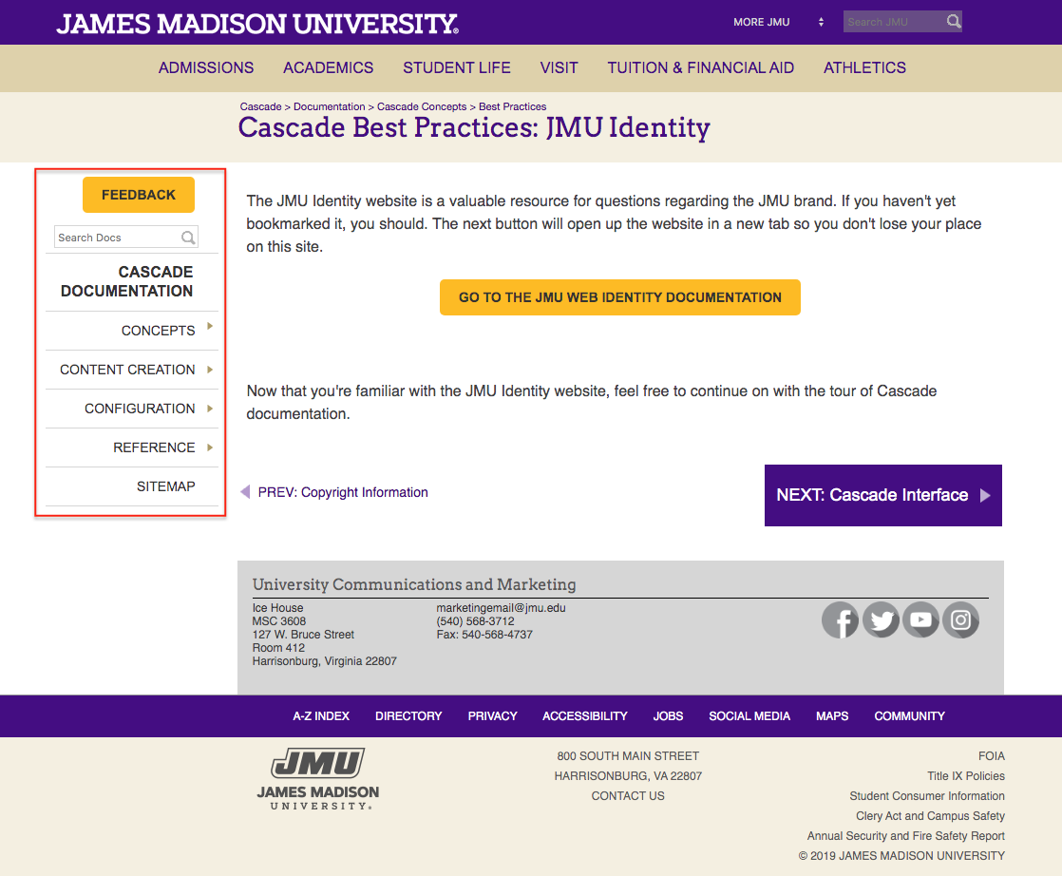
Task: Open the Athletics menu
Action: (864, 67)
